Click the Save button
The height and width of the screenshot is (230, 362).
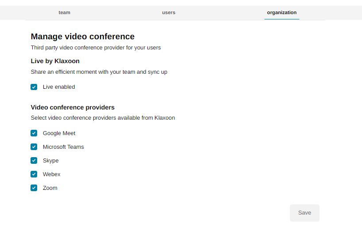pyautogui.click(x=304, y=213)
